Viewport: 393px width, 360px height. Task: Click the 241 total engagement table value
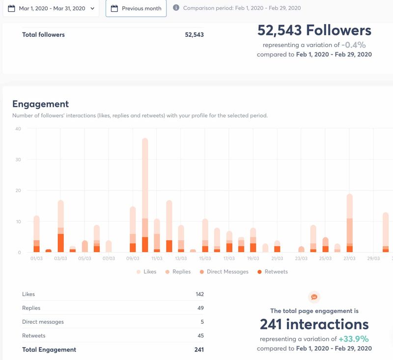click(x=199, y=350)
